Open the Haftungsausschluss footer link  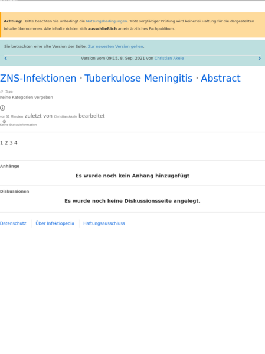104,223
